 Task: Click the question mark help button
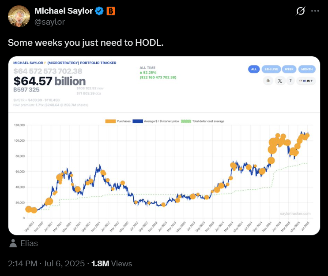(290, 81)
